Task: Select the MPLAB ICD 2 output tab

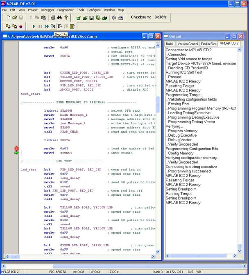Action: (x=229, y=44)
